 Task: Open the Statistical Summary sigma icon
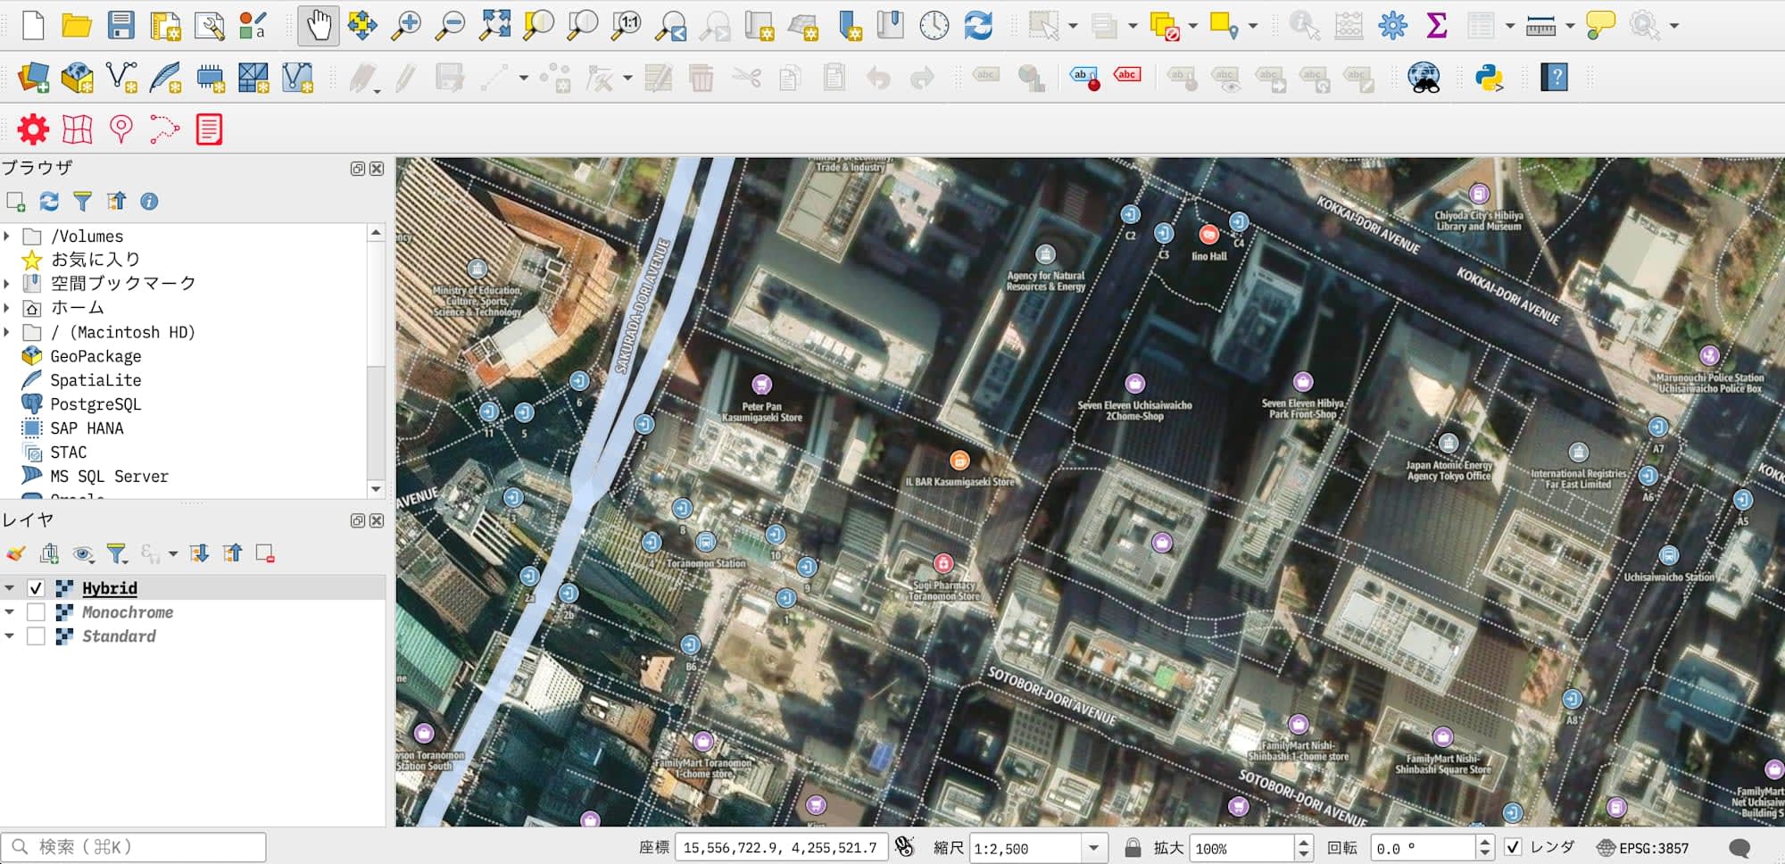[1436, 26]
